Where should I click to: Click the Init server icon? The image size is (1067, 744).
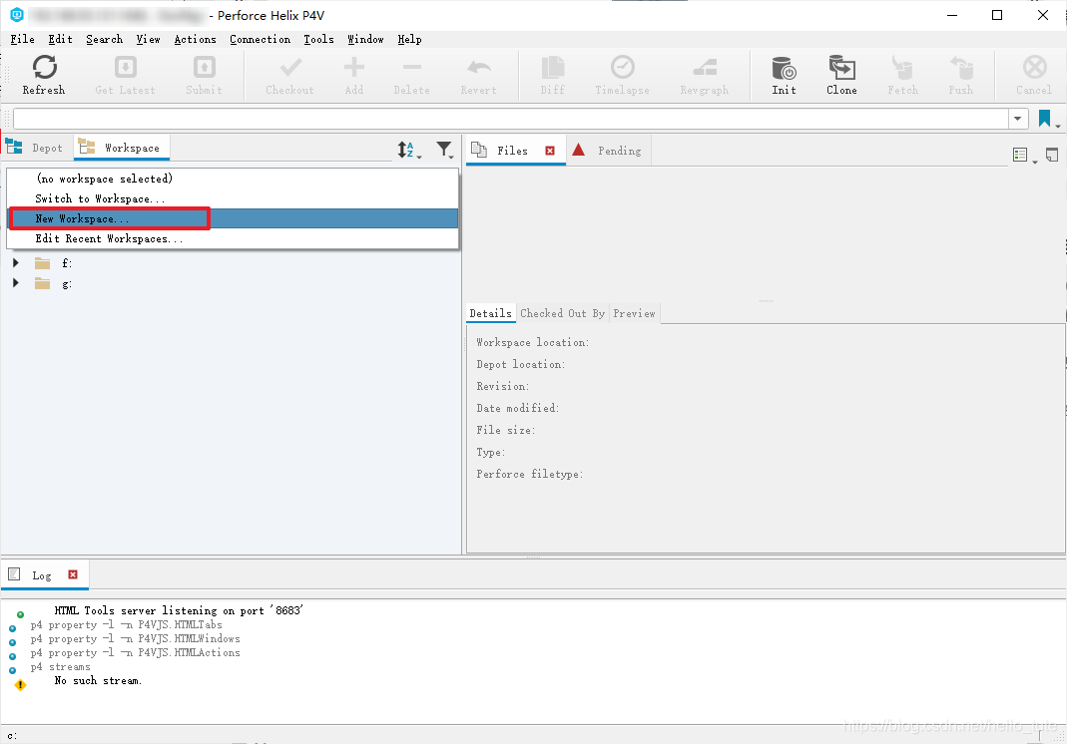click(784, 68)
